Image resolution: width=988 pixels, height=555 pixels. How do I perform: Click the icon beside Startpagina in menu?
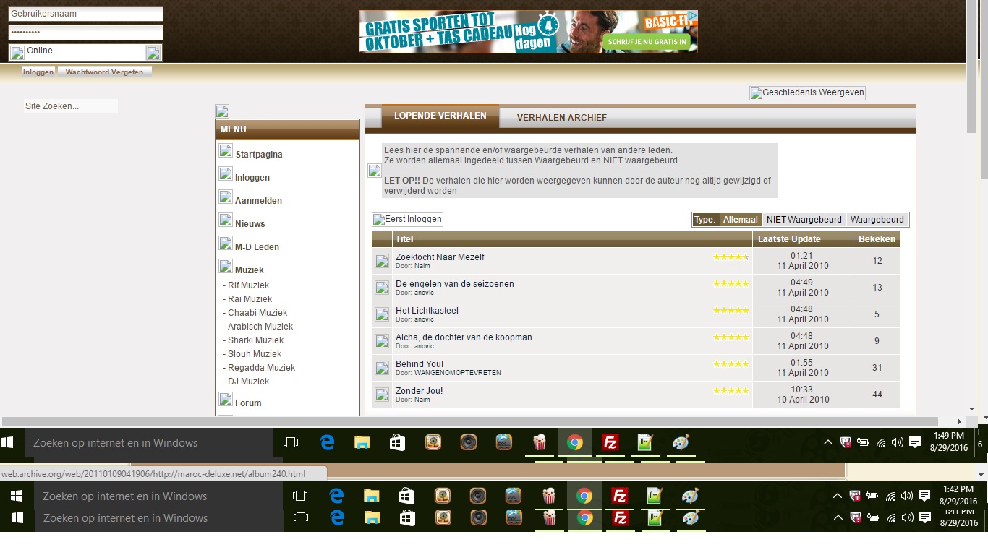[x=226, y=152]
